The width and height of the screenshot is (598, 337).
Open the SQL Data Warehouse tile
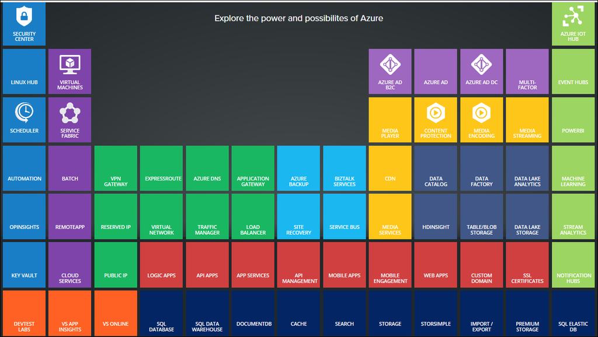pos(207,314)
